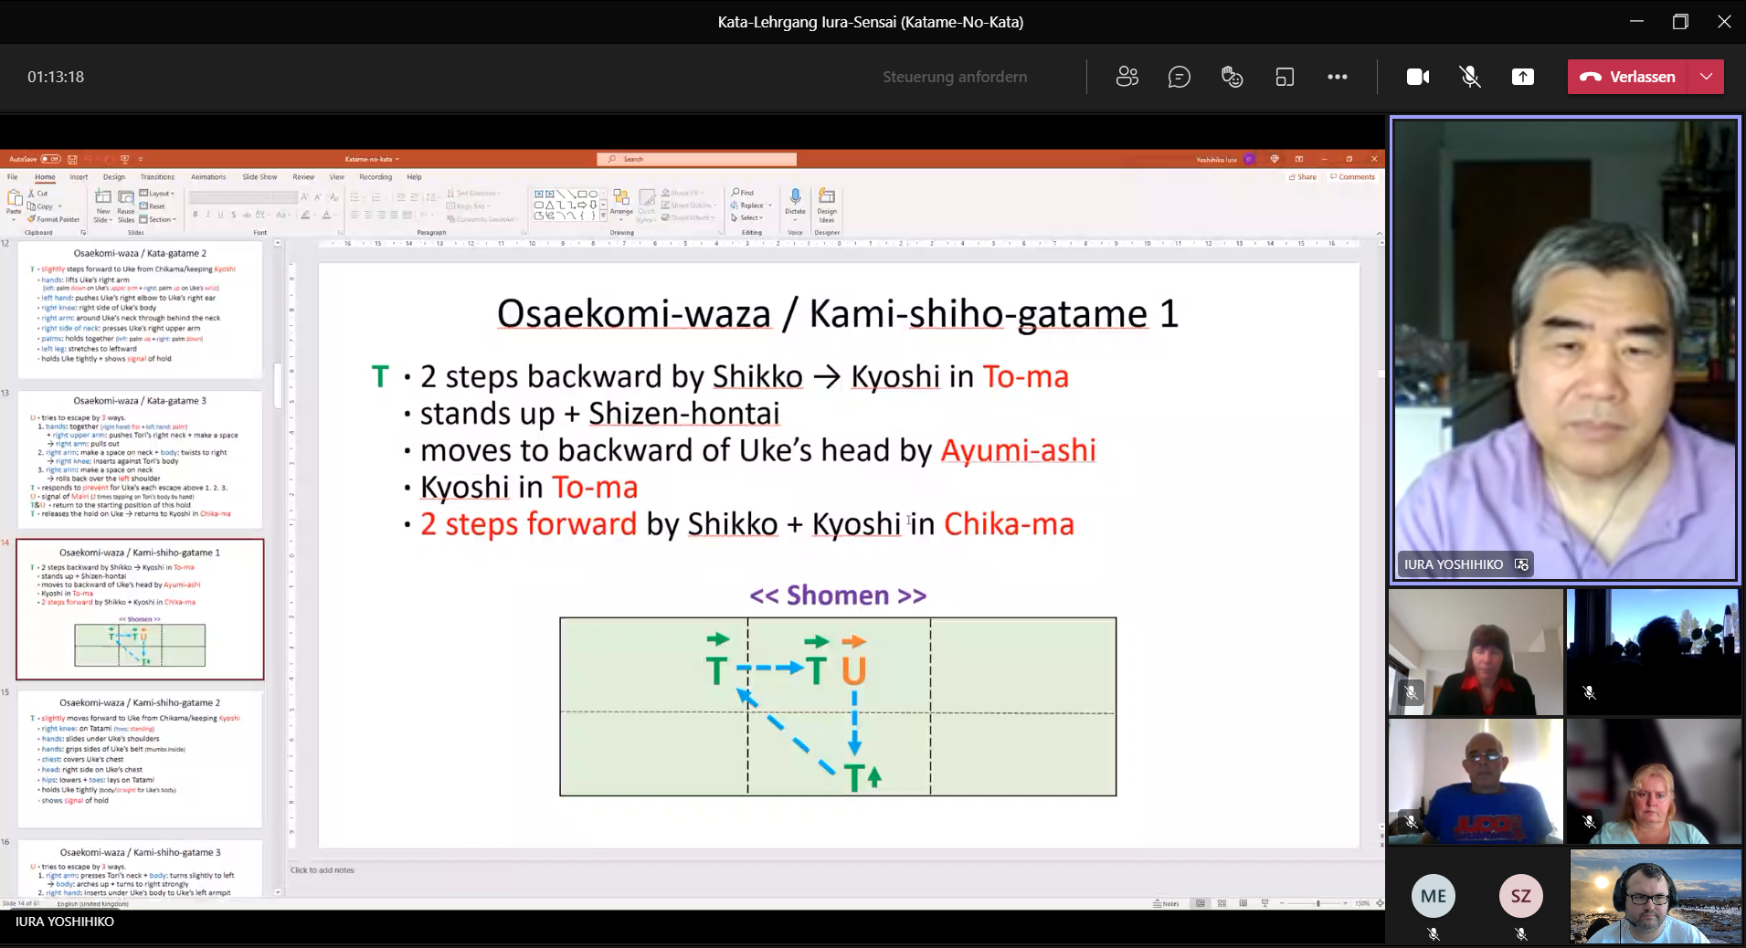Toggle the AutoSave switch
The height and width of the screenshot is (948, 1746).
tap(50, 159)
